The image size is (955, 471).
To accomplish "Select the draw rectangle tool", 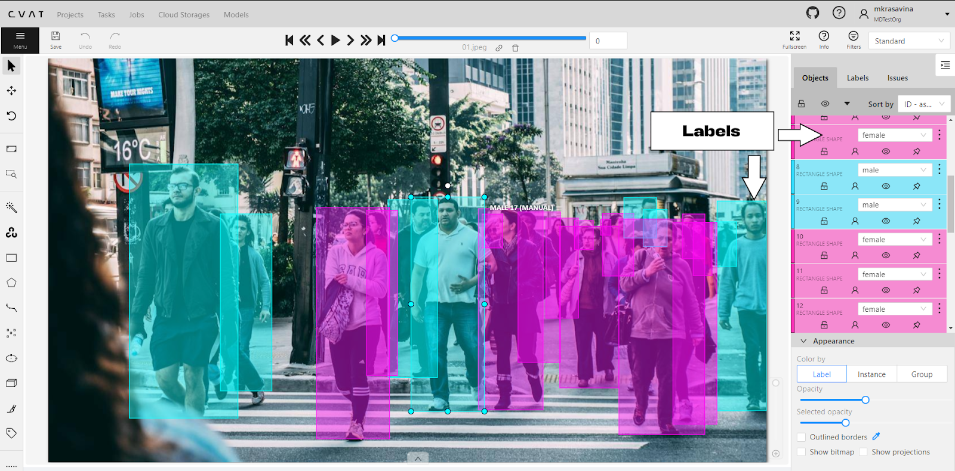I will point(11,258).
